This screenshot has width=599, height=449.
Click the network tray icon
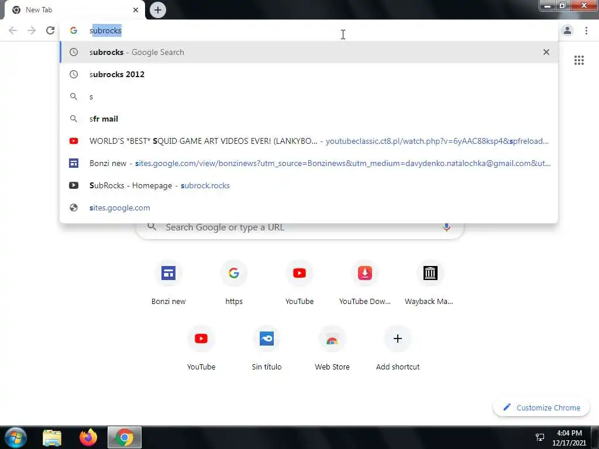pos(540,437)
